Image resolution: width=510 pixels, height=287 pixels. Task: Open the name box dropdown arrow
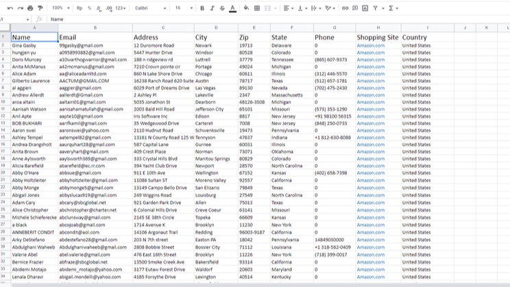click(x=27, y=19)
